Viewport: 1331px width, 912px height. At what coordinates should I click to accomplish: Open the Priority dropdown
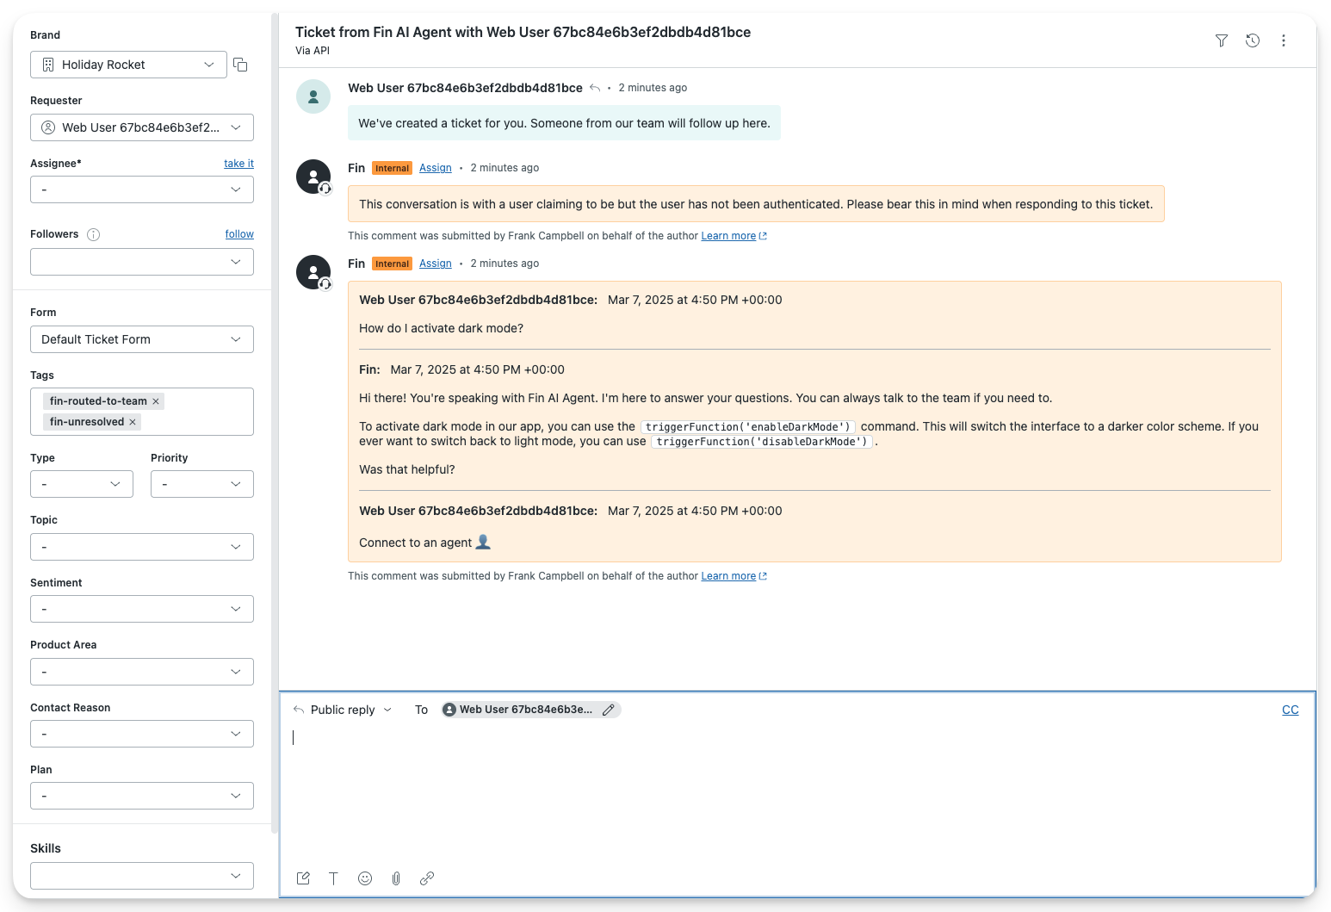pos(201,484)
